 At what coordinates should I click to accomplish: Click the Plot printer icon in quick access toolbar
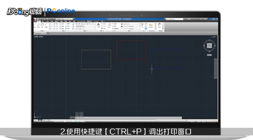47,19
